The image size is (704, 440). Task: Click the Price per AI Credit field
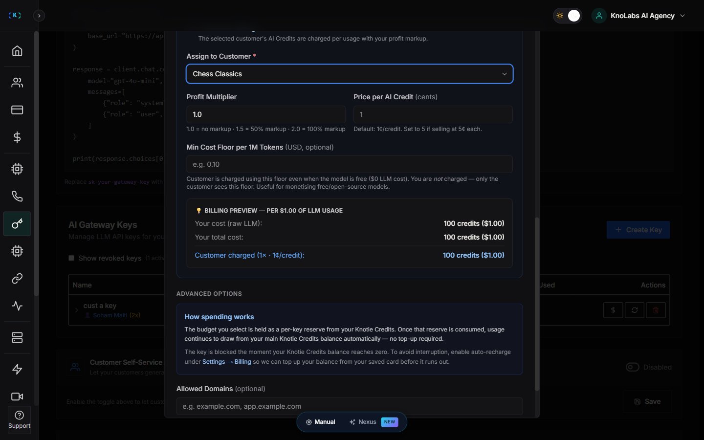(x=433, y=114)
